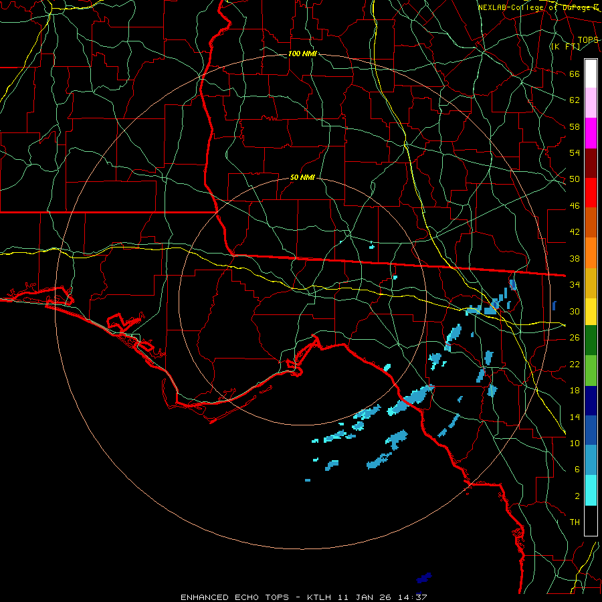This screenshot has width=602, height=602.
Task: Click the light green band near 22
Action: (x=591, y=371)
